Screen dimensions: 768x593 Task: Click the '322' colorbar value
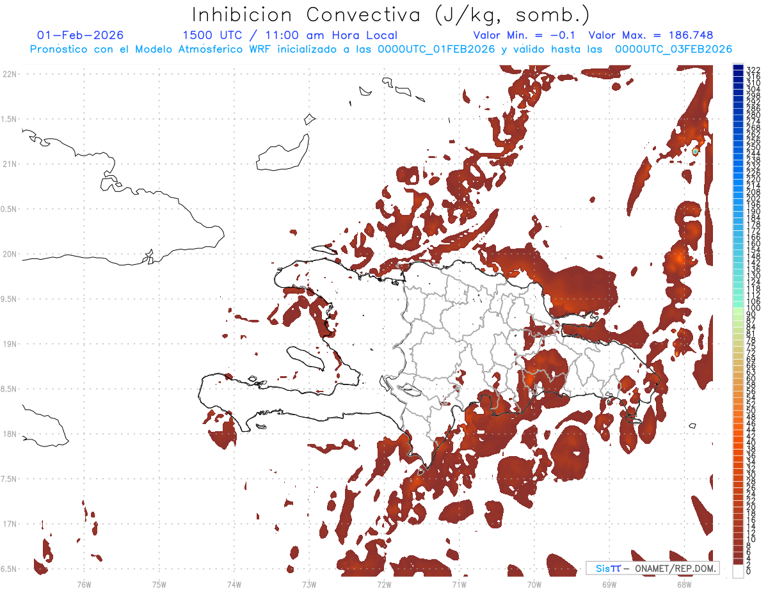(x=753, y=69)
